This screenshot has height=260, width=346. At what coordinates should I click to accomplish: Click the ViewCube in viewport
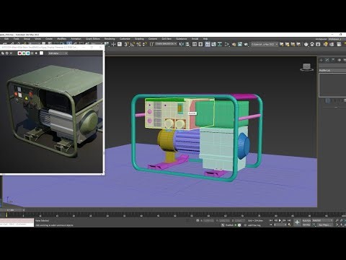[x=306, y=67]
